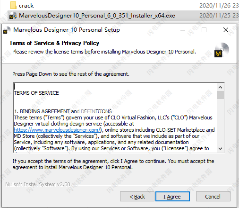
Task: Close the setup window with X
Action: coord(226,30)
